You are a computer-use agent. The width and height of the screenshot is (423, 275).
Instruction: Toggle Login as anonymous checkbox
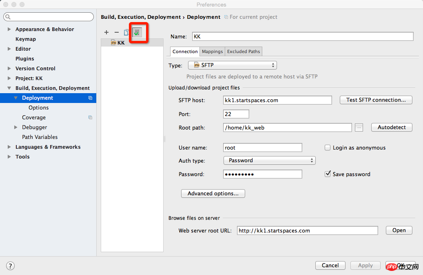[x=328, y=148]
